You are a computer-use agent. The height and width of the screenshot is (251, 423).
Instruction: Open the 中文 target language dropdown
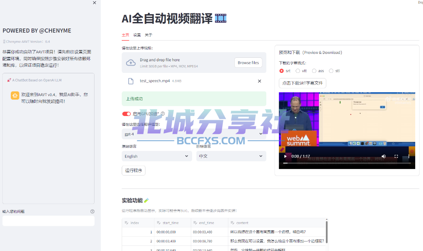coord(231,156)
